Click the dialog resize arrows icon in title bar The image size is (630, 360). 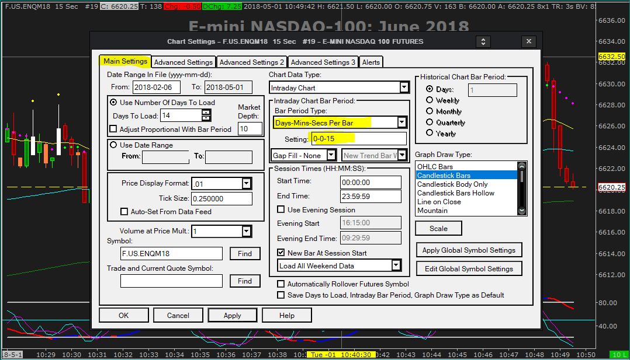(483, 41)
